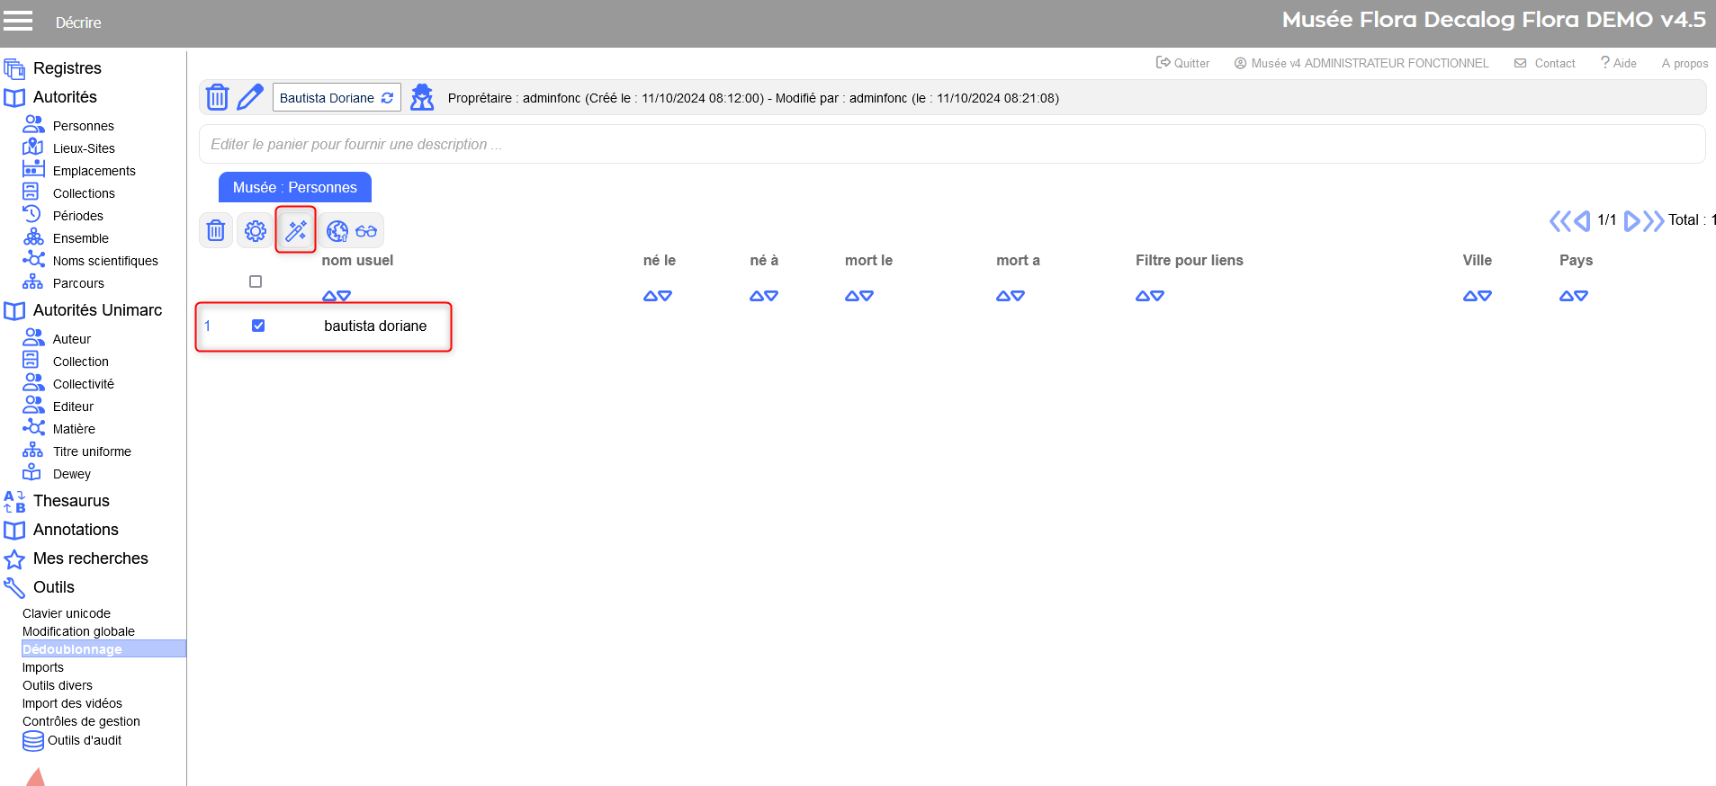
Task: Open the Aide help link
Action: coord(1619,63)
